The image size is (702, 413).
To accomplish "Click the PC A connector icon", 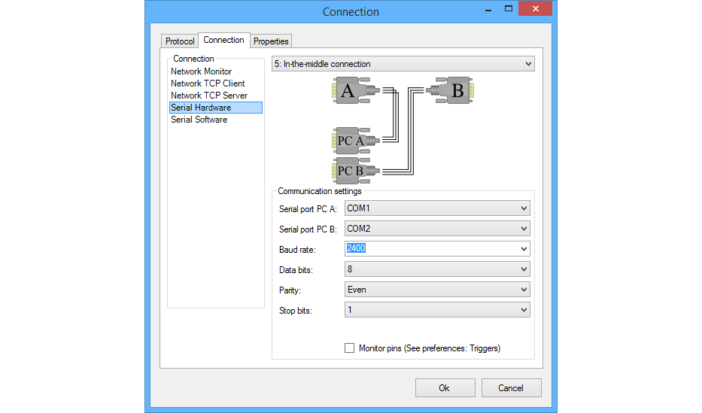I will point(356,141).
